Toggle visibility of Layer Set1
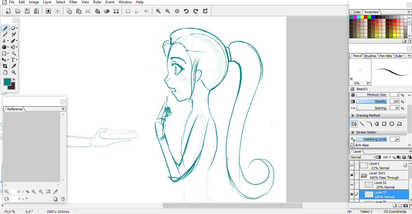Image resolution: width=412 pixels, height=214 pixels. 352,175
